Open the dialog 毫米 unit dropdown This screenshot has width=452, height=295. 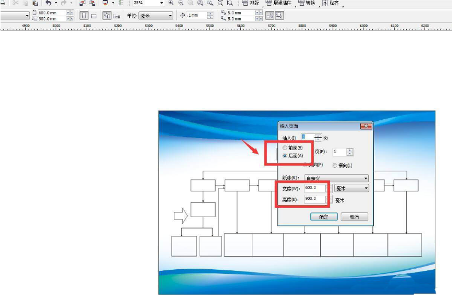(x=352, y=188)
